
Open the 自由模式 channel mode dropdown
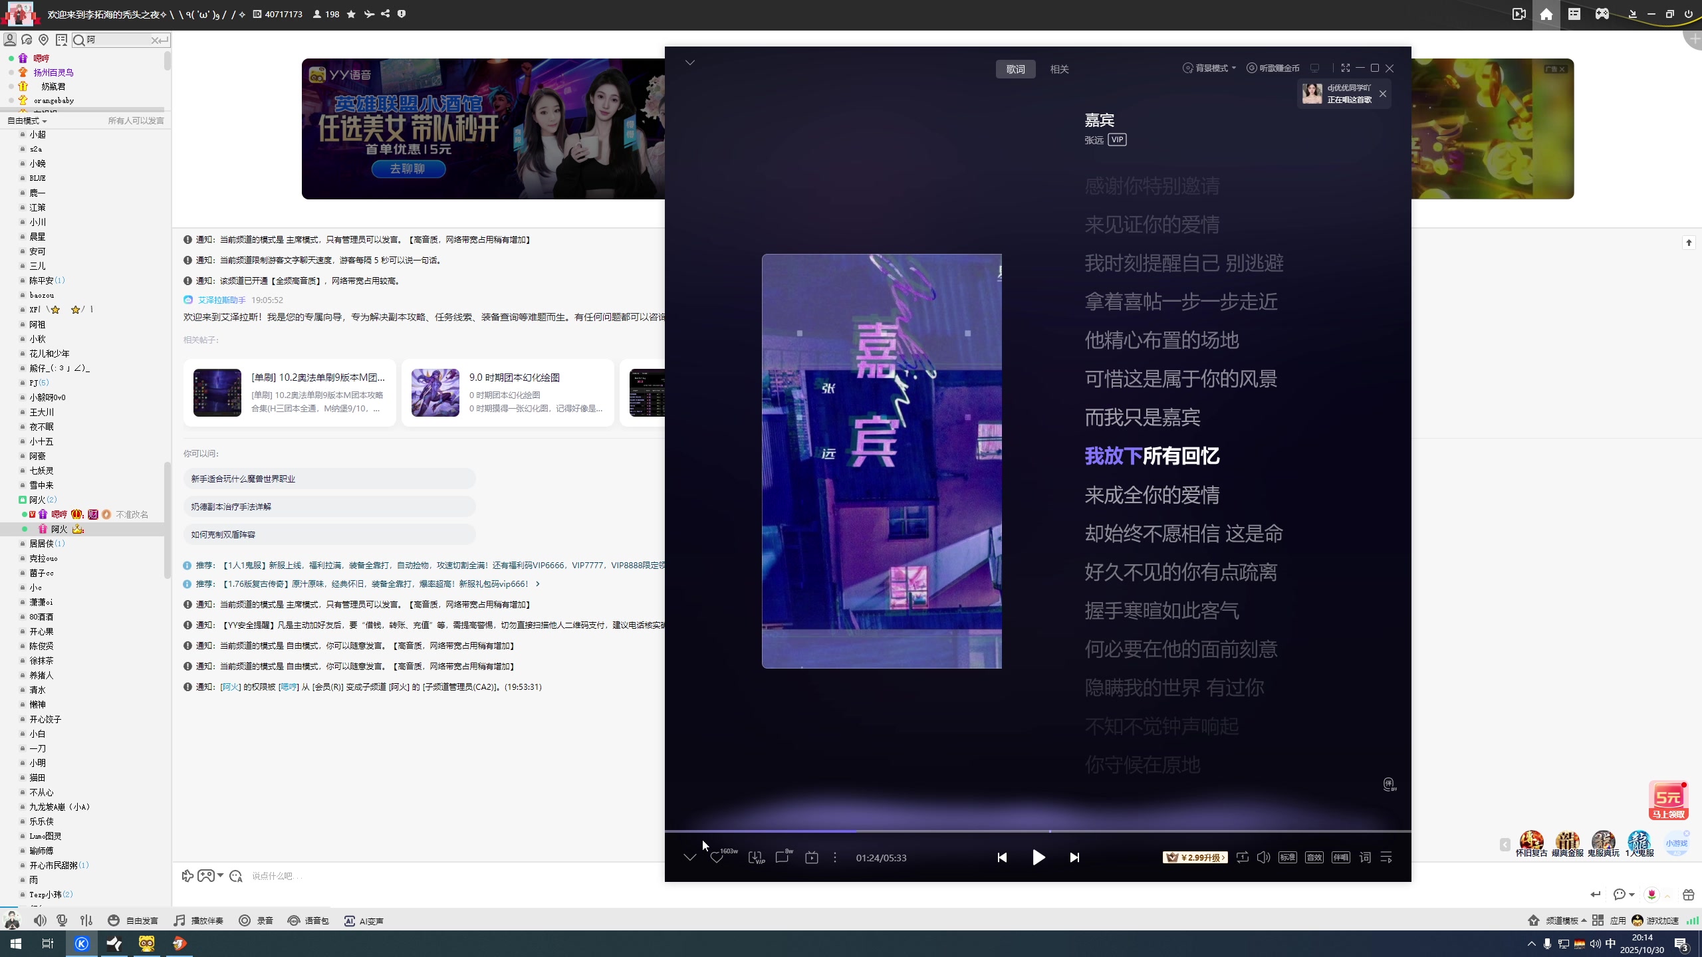(27, 120)
